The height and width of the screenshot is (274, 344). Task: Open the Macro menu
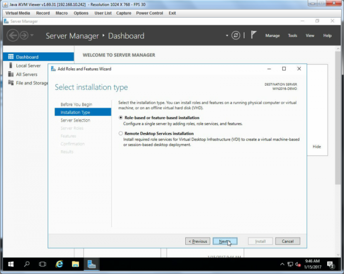pos(61,13)
